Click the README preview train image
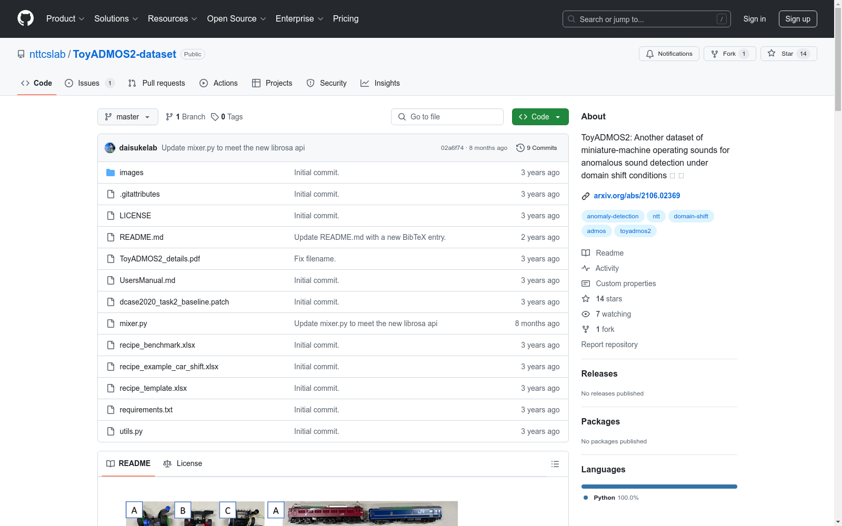 363,513
